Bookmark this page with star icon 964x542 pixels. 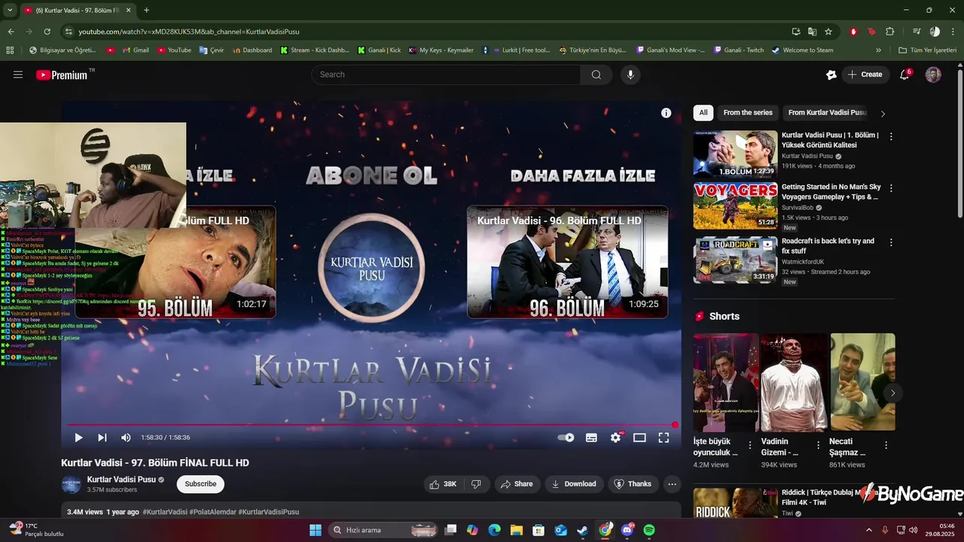[x=828, y=32]
